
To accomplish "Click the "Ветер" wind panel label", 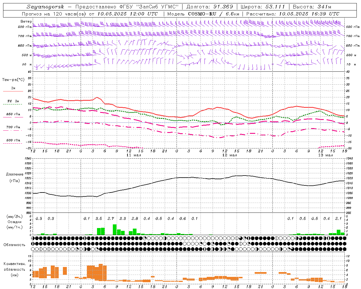I will 26,21.
